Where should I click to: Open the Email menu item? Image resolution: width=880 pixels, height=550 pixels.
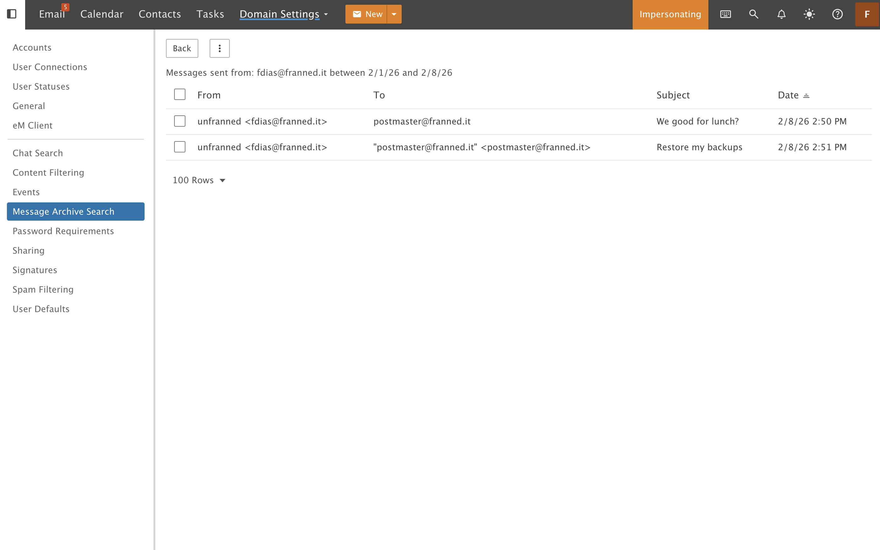coord(52,14)
